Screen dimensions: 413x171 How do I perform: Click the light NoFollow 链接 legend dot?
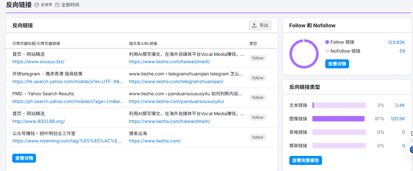(x=327, y=51)
